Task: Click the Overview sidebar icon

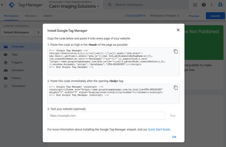Action: click(x=6, y=47)
